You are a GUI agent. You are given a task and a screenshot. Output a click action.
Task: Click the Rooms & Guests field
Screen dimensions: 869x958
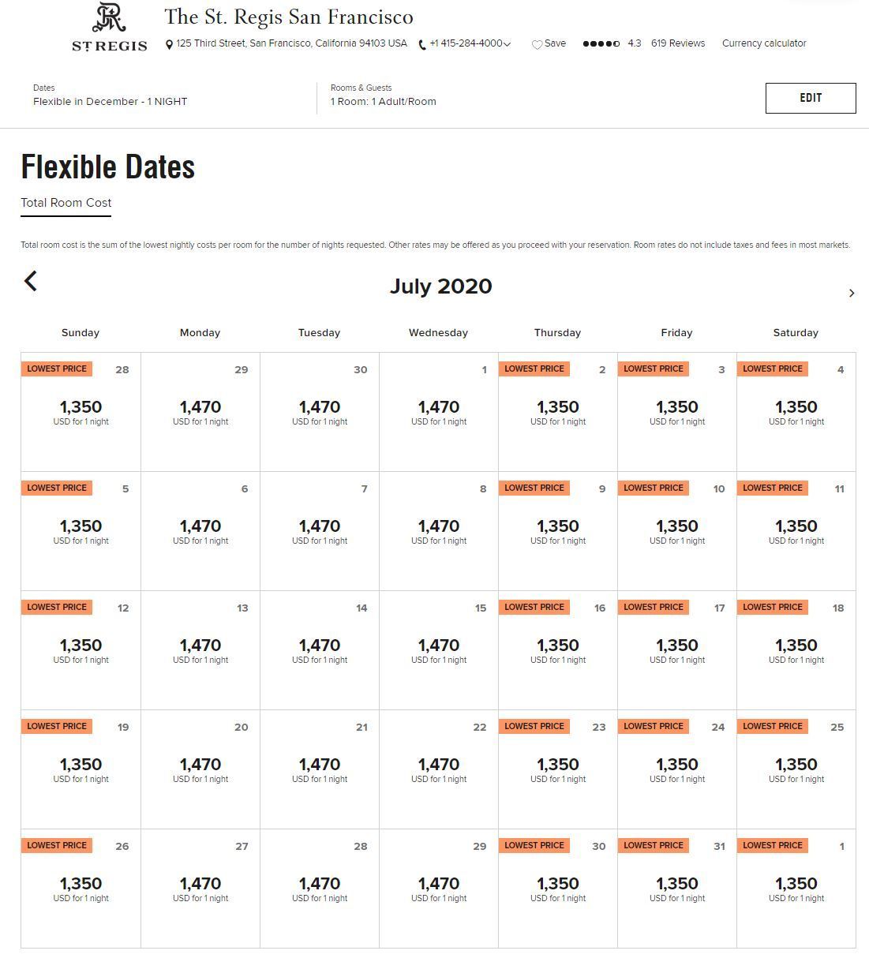pos(384,95)
